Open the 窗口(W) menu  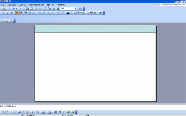[x=51, y=5]
